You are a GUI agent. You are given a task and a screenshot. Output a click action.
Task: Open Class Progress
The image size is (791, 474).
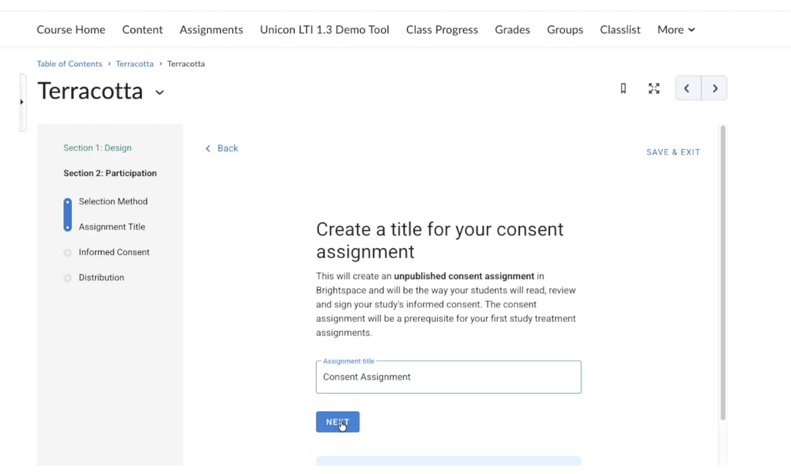point(442,29)
